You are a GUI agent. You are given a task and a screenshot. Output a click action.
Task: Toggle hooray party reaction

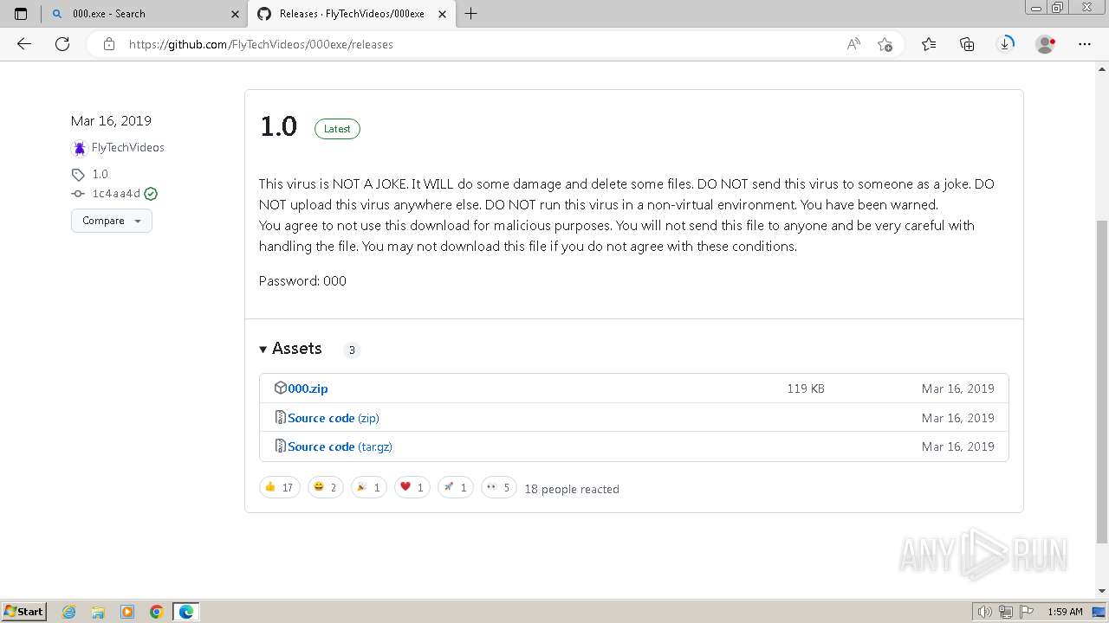pos(369,487)
